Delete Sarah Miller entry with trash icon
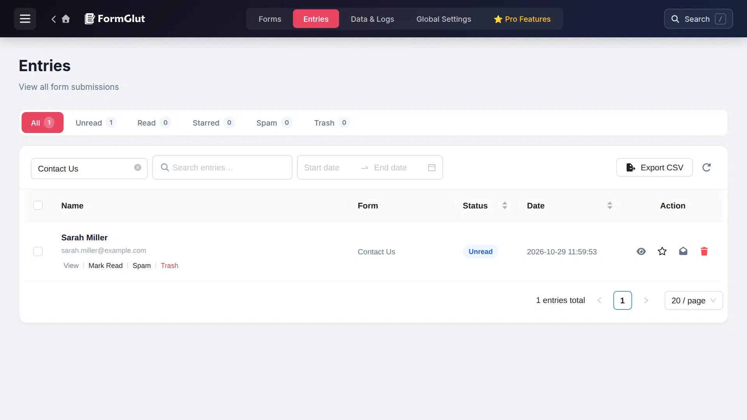 tap(704, 252)
